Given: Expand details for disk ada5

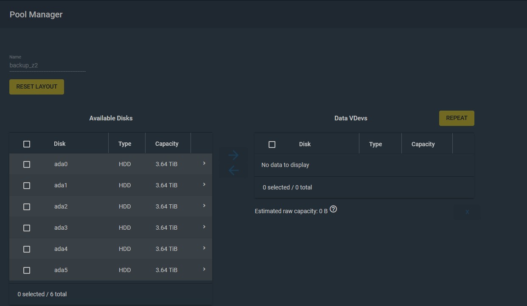Looking at the screenshot, I should point(204,269).
